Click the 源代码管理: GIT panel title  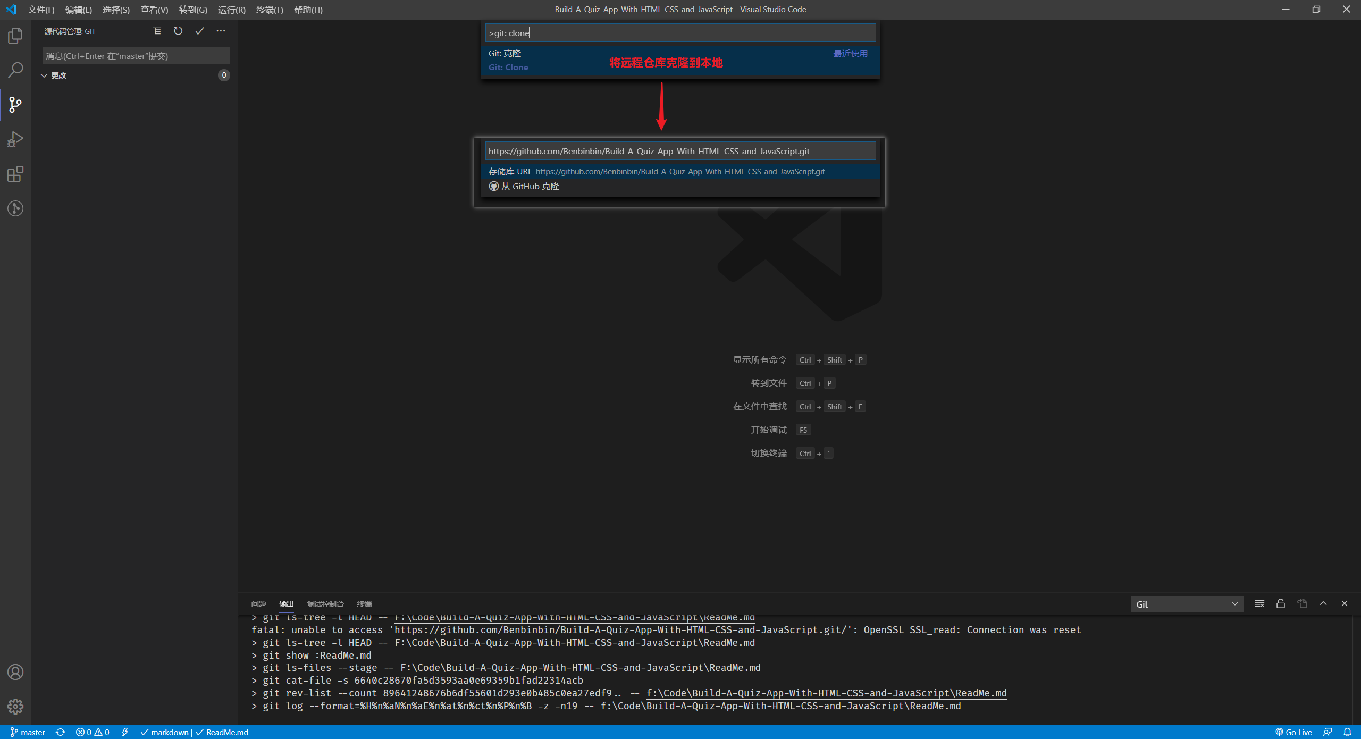click(x=70, y=31)
